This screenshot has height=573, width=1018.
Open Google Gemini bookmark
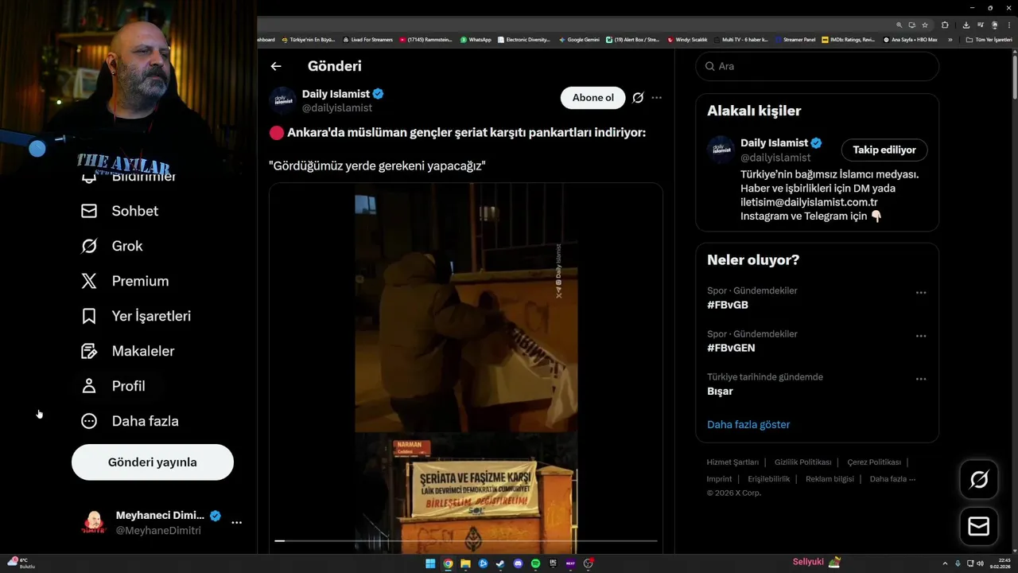579,40
